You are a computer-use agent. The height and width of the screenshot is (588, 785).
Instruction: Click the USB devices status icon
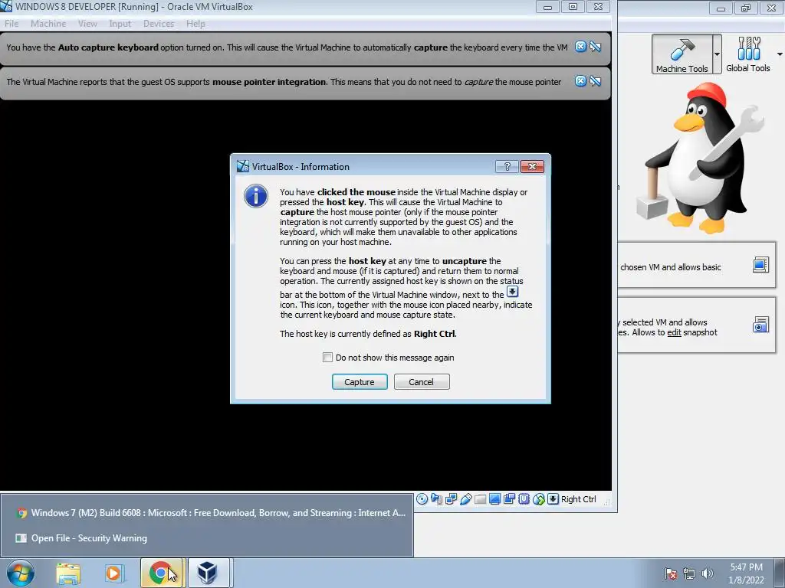[x=465, y=499]
